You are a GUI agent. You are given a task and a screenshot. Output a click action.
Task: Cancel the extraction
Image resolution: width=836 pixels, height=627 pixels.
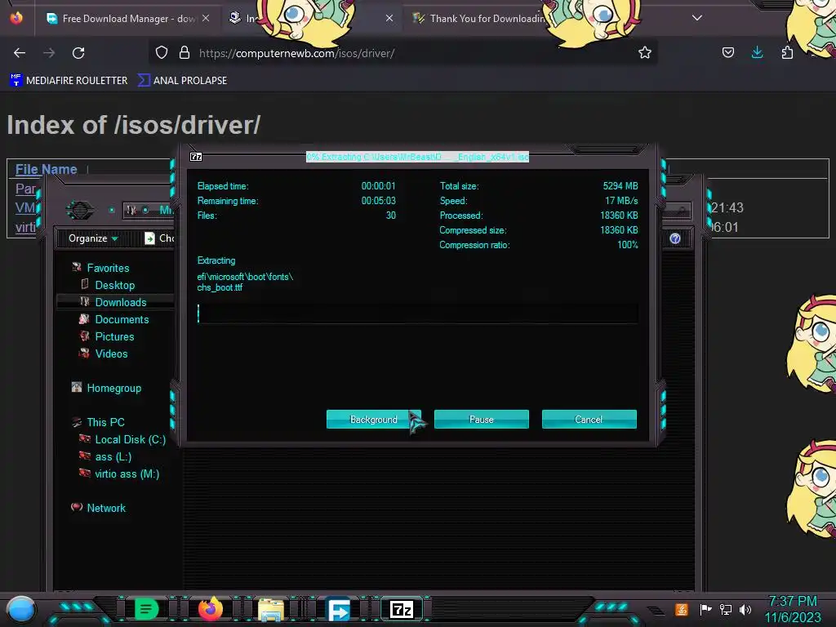pyautogui.click(x=589, y=419)
